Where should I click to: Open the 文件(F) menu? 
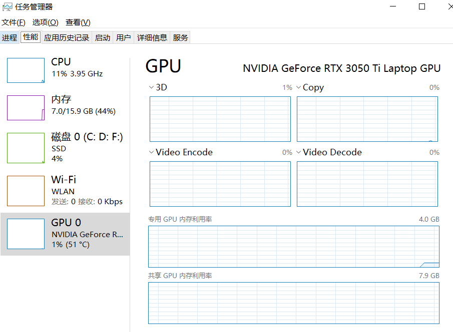14,22
